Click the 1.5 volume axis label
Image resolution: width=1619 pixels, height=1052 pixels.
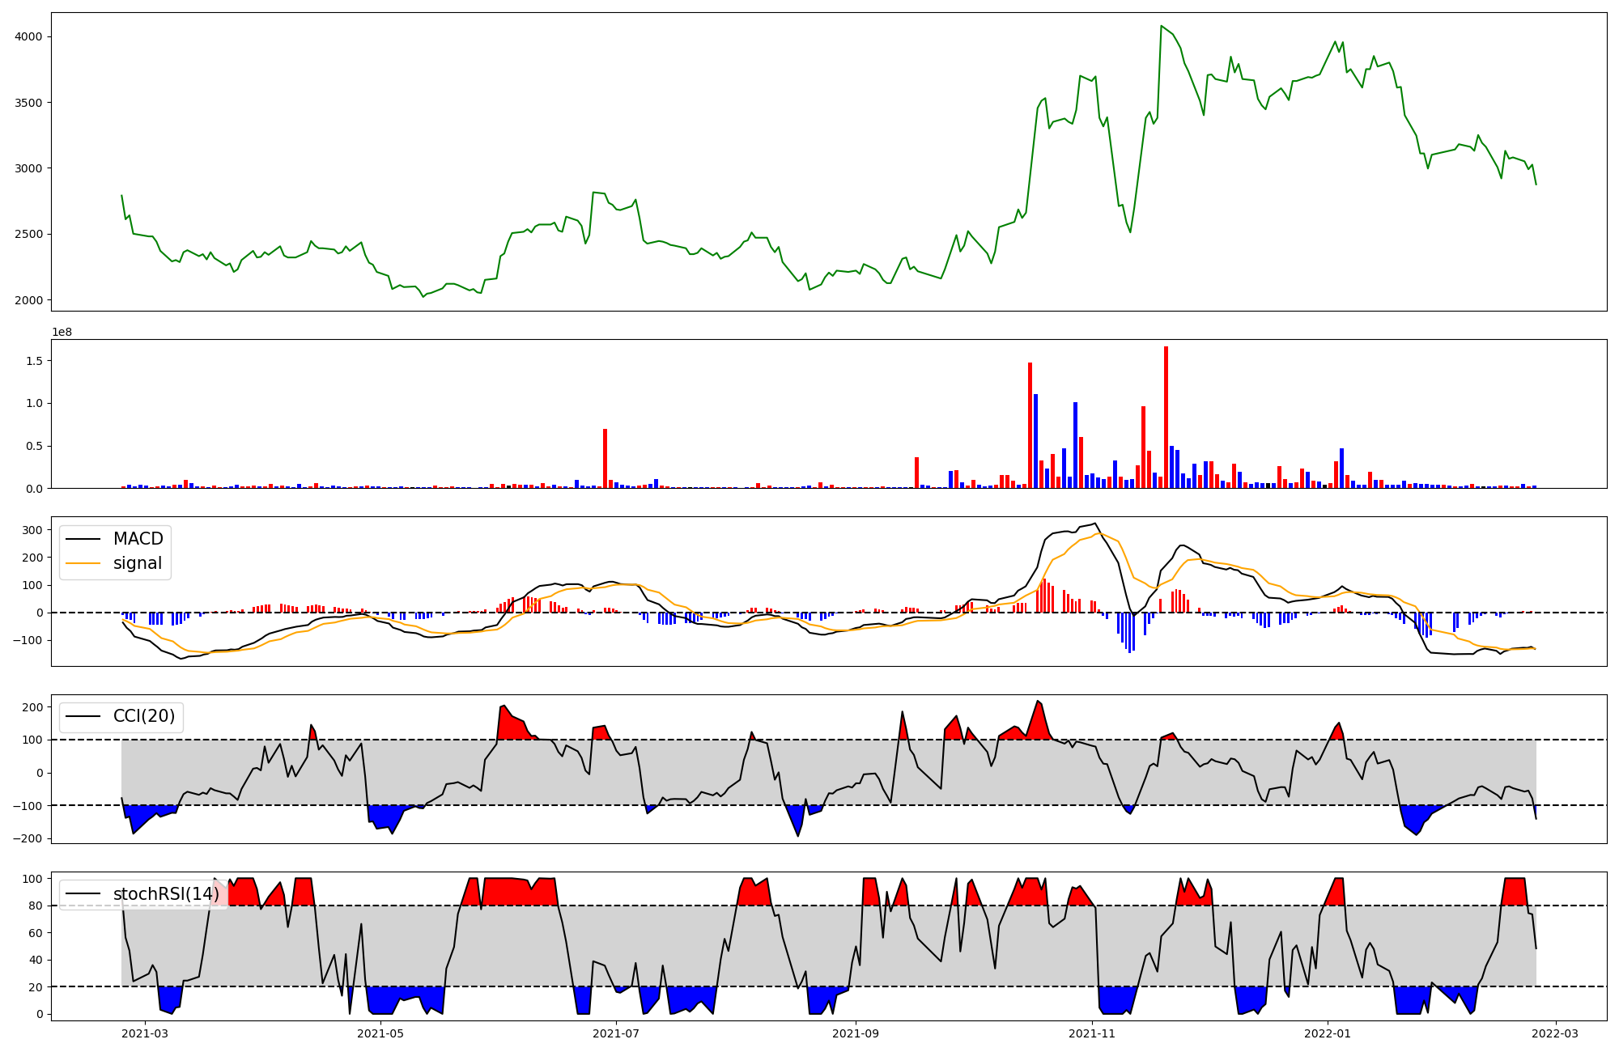(x=34, y=360)
